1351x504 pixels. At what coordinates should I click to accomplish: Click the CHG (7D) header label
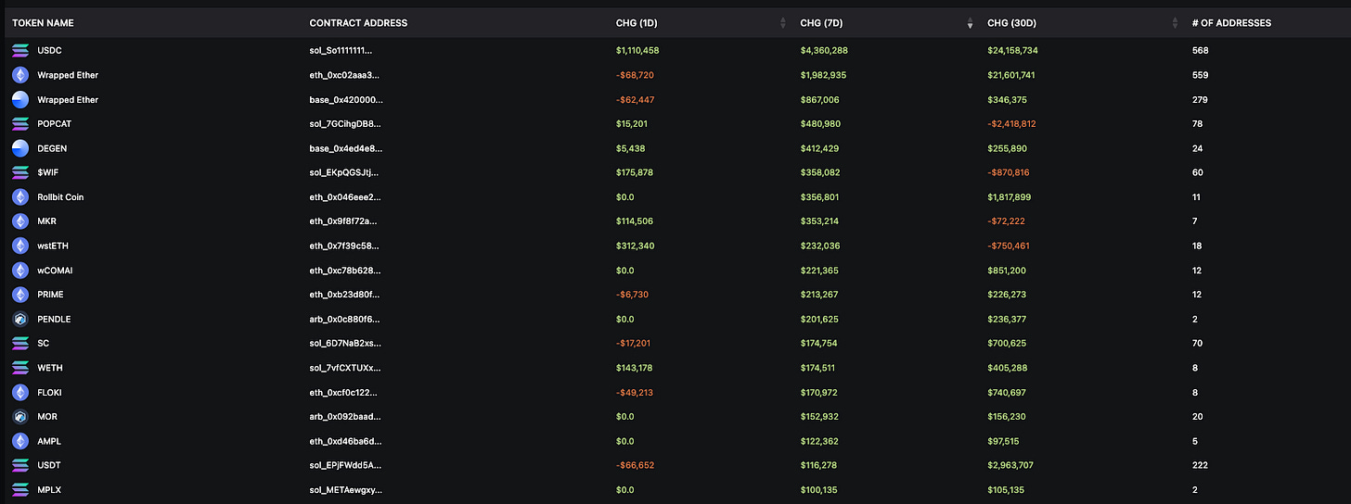click(x=821, y=23)
